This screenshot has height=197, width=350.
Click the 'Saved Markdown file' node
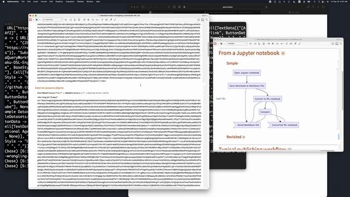pyautogui.click(x=247, y=125)
